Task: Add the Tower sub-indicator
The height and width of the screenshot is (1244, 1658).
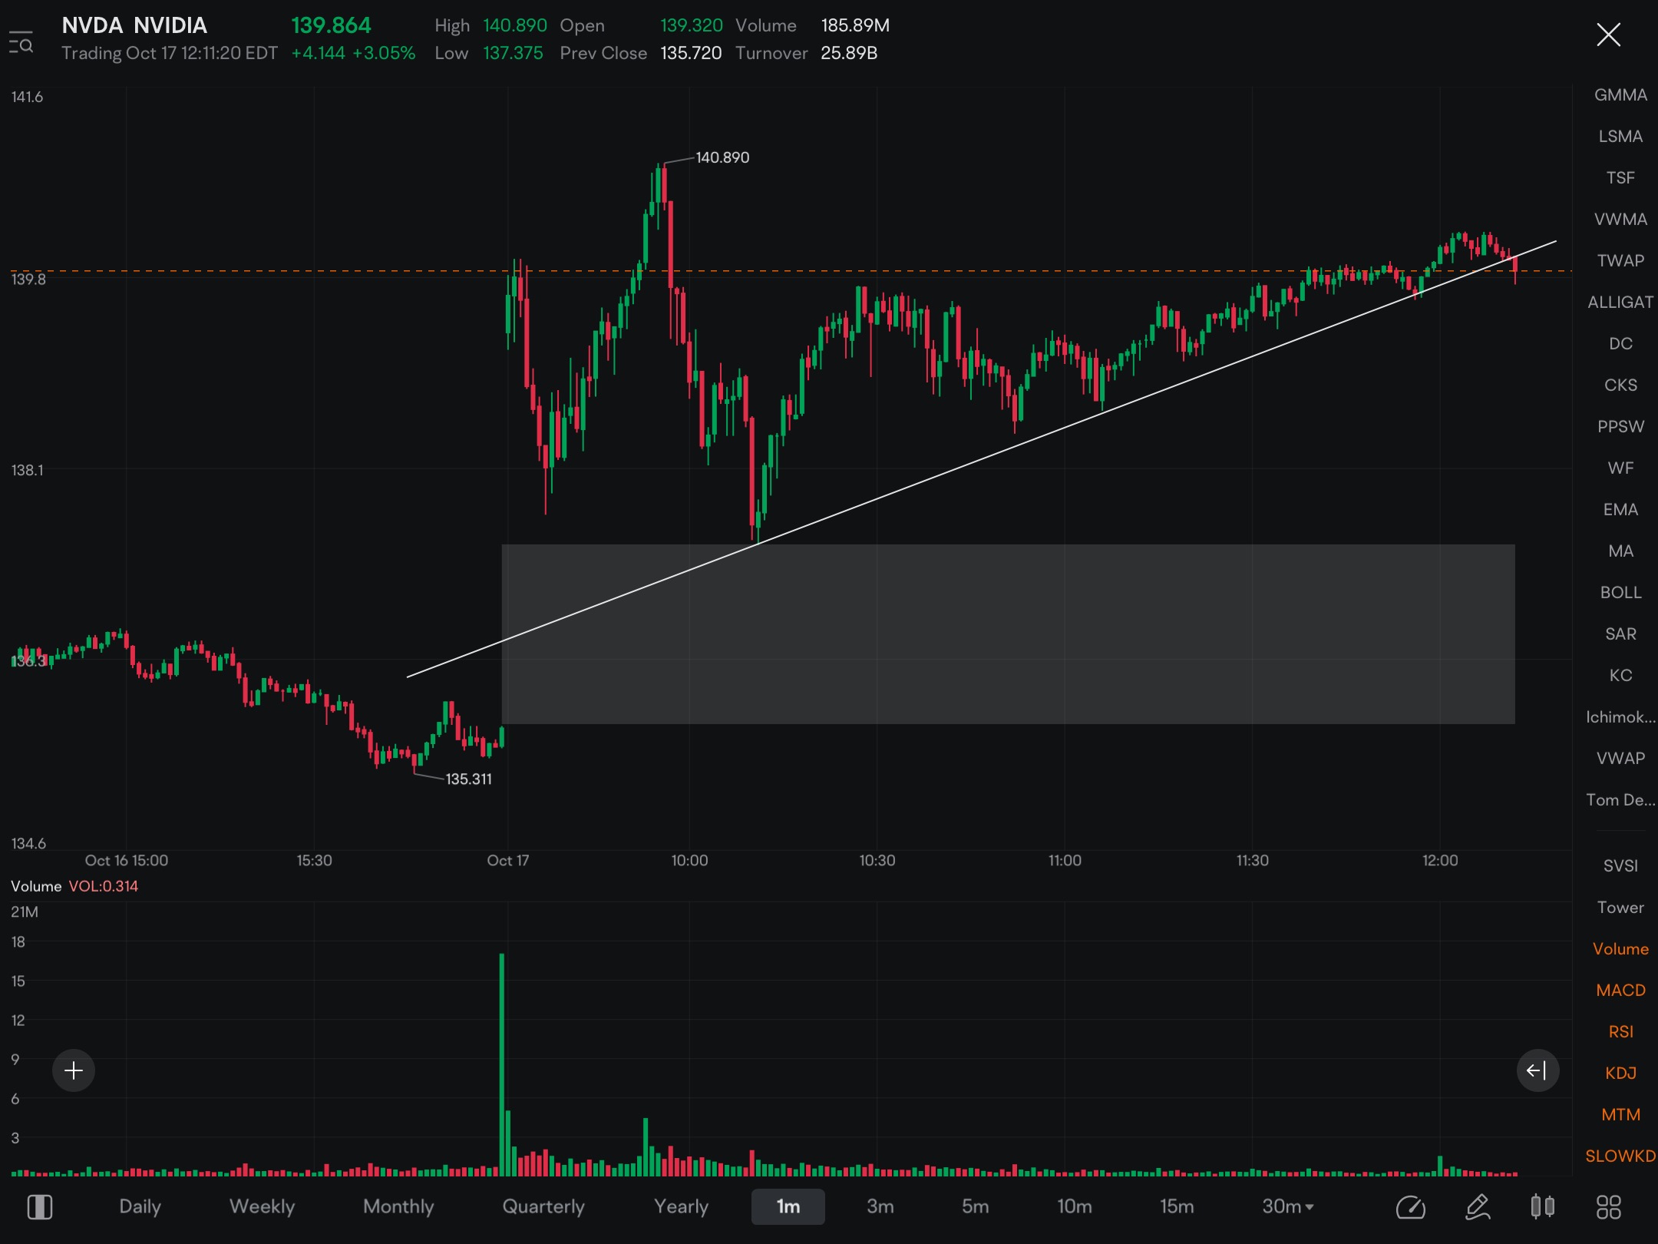Action: pos(1620,908)
